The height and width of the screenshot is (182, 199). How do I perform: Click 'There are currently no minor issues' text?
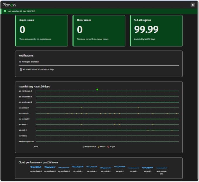point(92,39)
